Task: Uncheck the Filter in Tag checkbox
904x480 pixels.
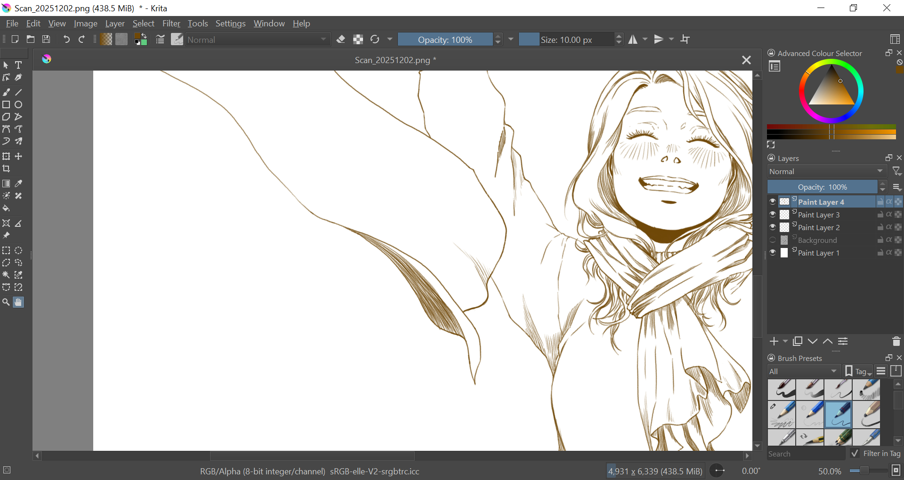Action: pos(855,453)
